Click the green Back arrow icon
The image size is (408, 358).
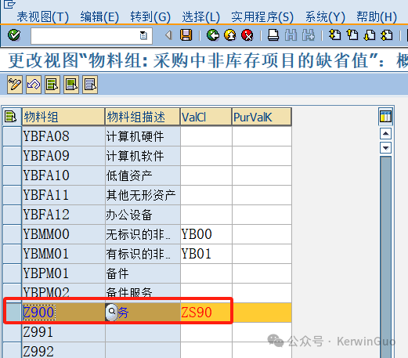tap(213, 35)
